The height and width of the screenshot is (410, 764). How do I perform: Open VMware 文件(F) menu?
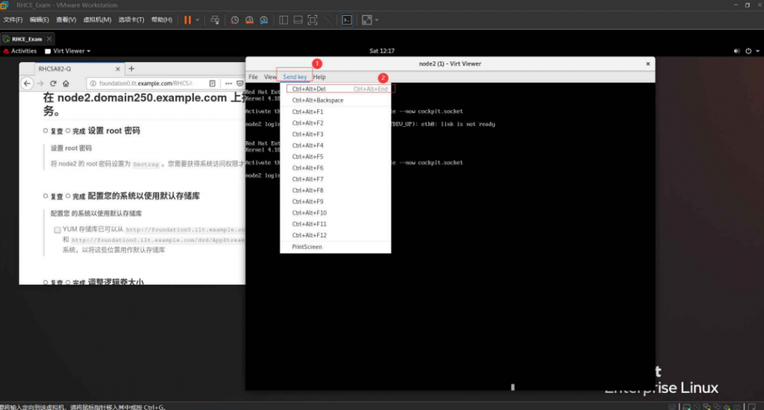[13, 20]
